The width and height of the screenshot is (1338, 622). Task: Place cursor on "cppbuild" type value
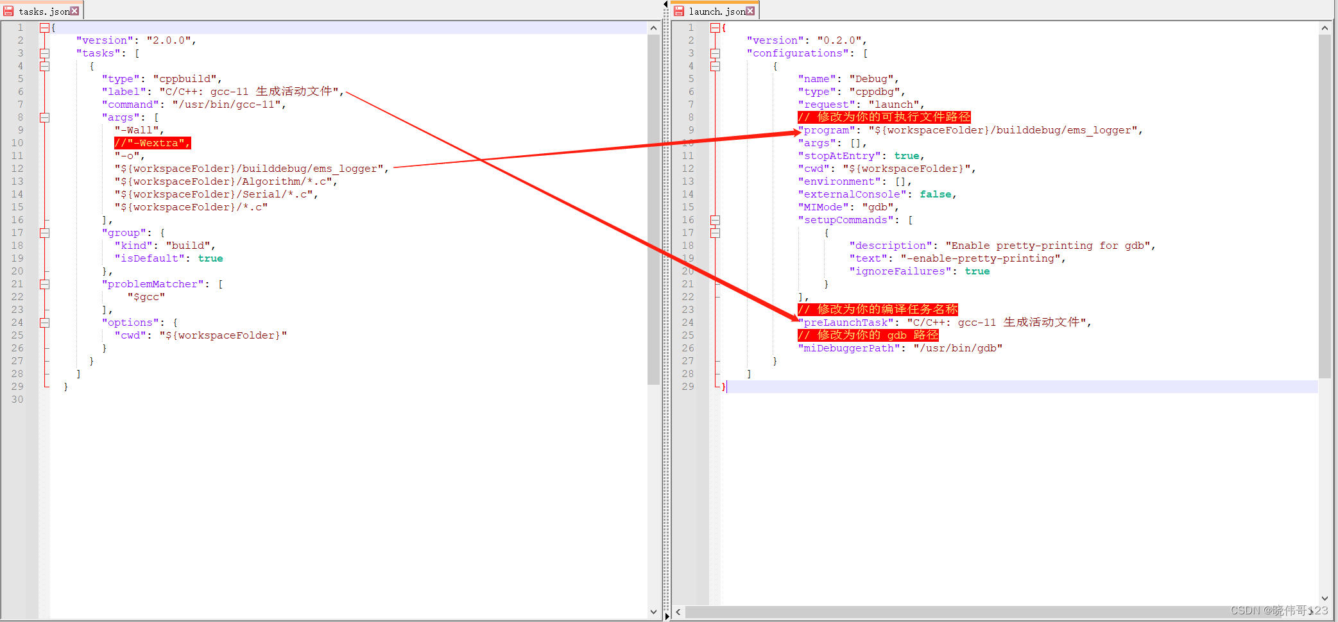[x=184, y=79]
